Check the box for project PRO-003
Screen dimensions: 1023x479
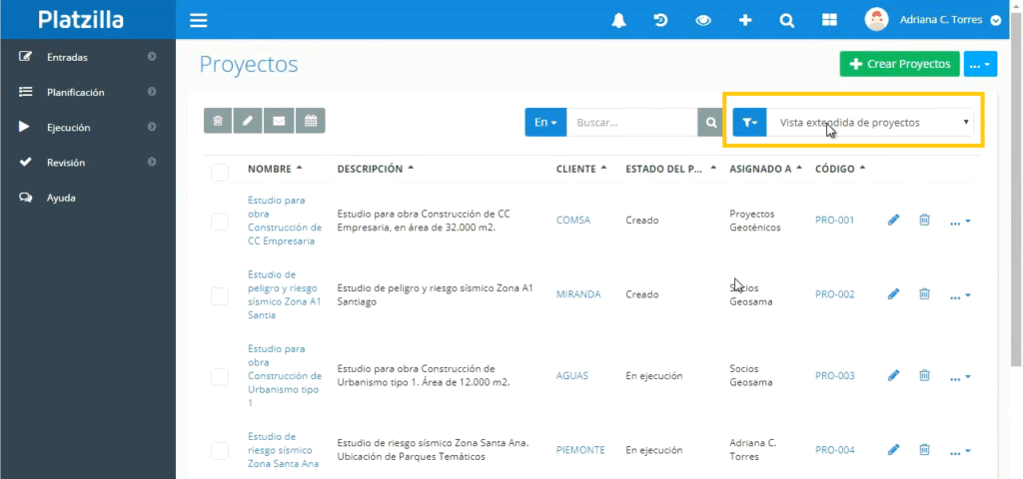220,376
